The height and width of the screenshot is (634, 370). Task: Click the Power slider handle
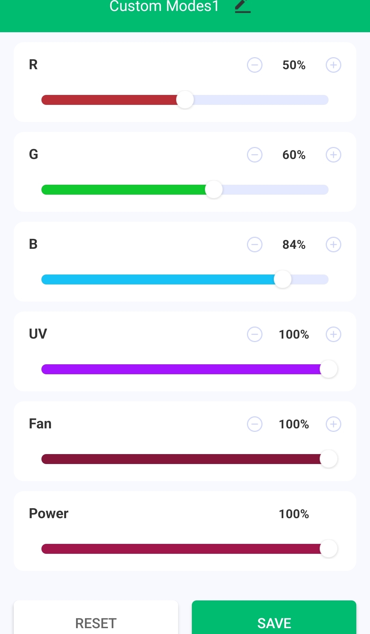coord(329,549)
